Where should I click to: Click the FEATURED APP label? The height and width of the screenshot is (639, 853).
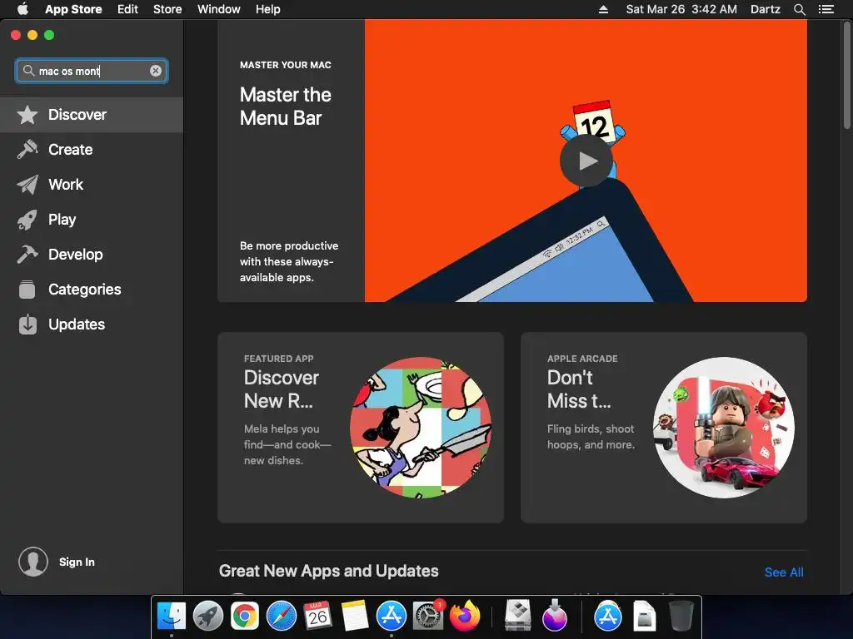tap(278, 359)
